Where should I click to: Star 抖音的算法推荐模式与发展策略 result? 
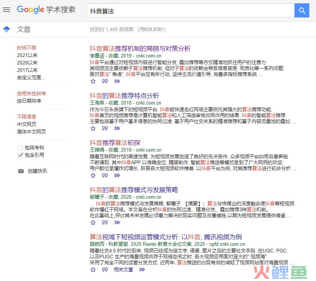point(93,222)
